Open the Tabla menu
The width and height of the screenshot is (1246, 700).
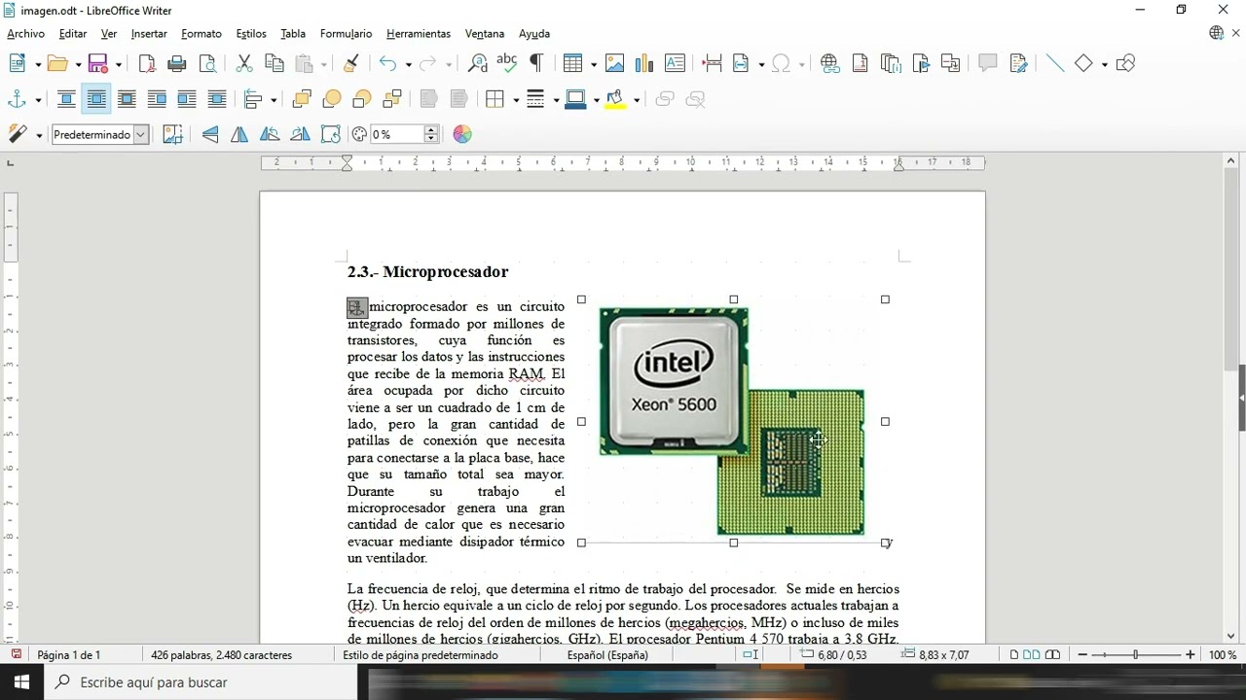click(x=293, y=33)
